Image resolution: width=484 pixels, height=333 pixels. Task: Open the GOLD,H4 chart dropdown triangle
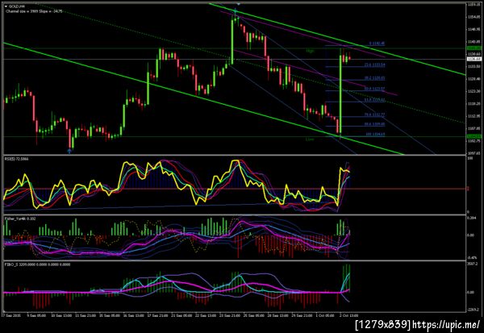(6, 6)
